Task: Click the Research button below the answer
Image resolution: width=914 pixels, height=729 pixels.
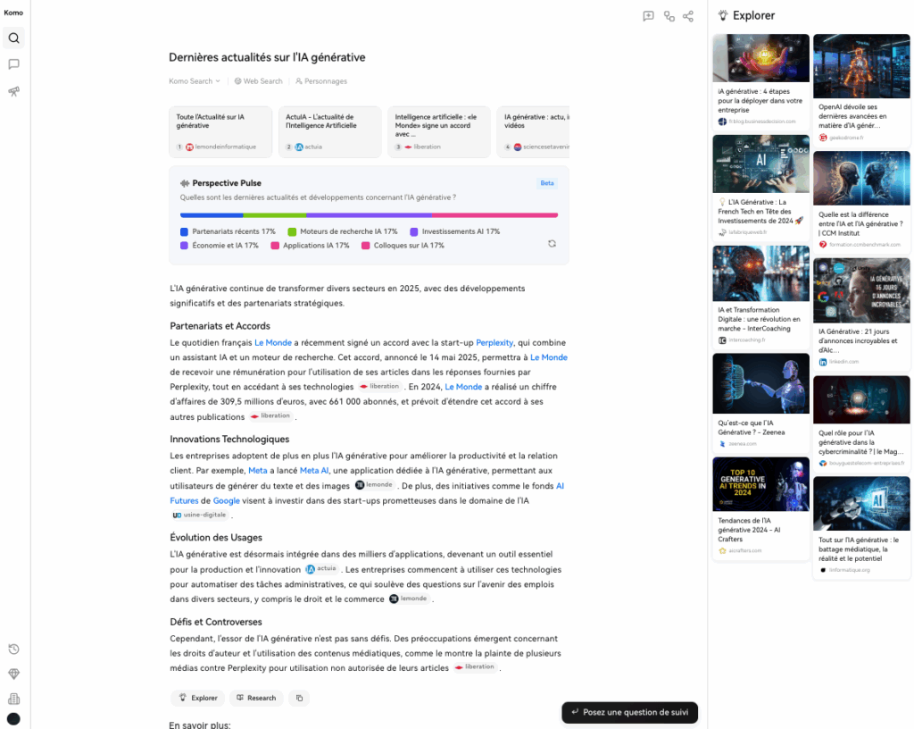Action: [256, 698]
